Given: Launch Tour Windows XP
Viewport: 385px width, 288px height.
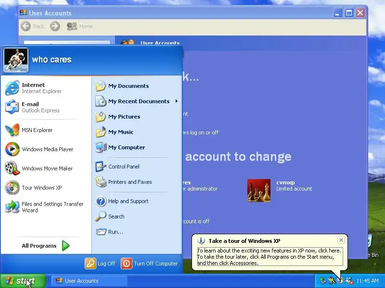Looking at the screenshot, I should pyautogui.click(x=46, y=188).
